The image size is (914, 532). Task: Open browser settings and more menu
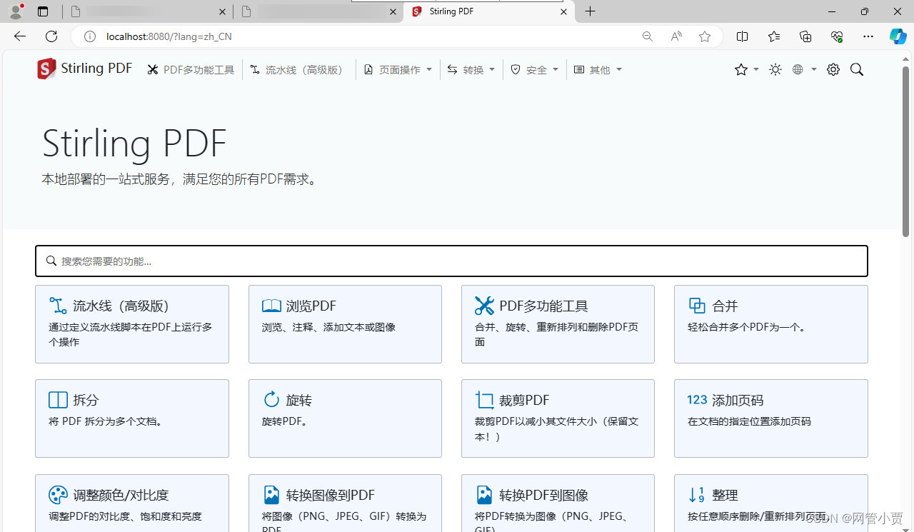[868, 36]
